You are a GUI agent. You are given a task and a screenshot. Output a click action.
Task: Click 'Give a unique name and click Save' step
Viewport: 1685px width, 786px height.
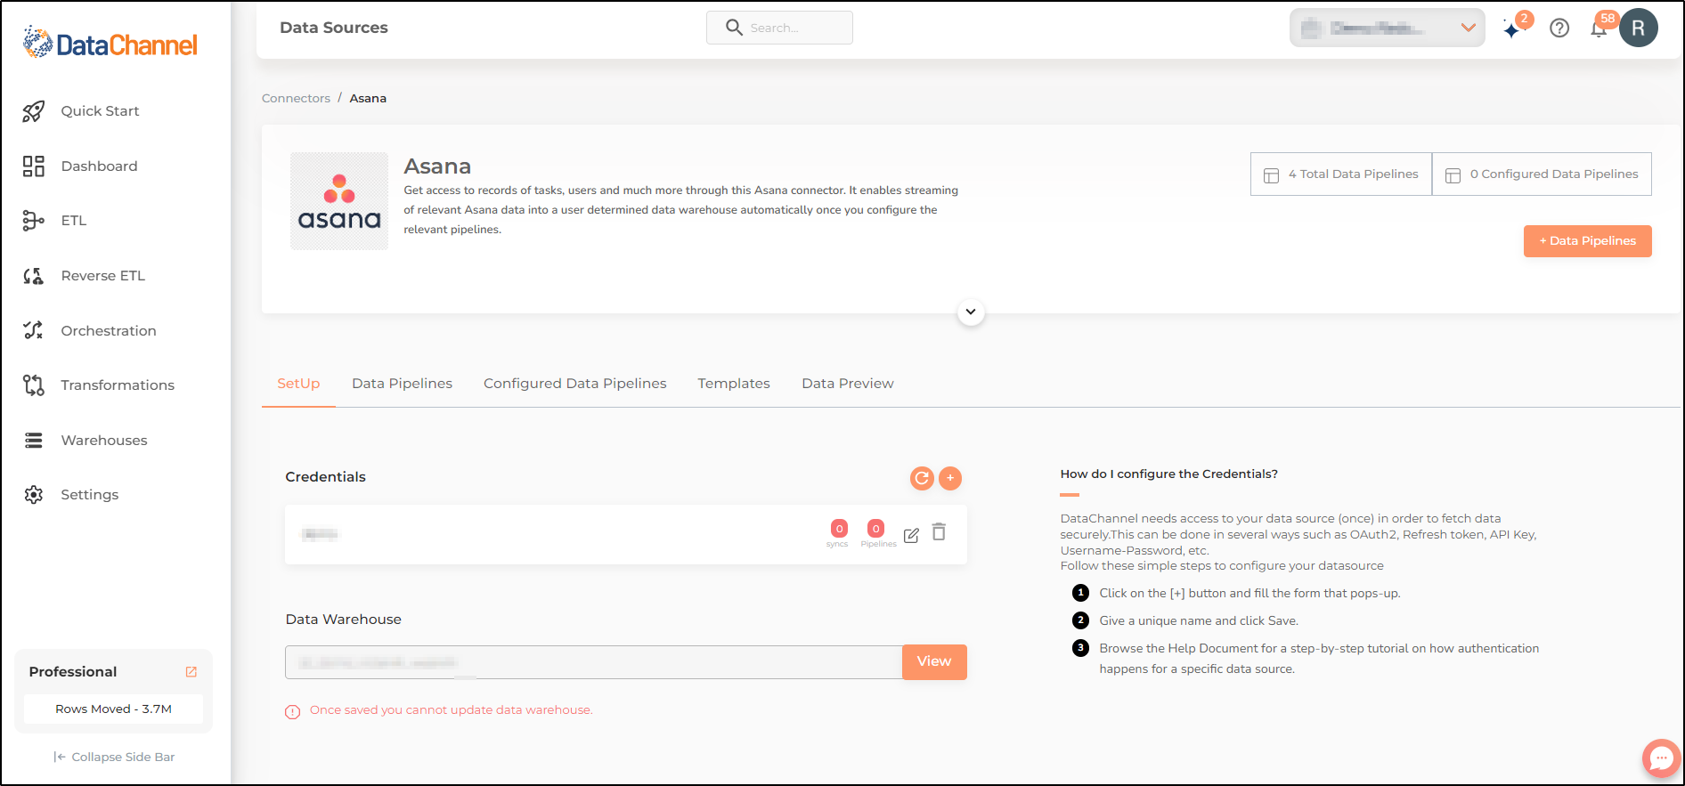click(x=1199, y=621)
